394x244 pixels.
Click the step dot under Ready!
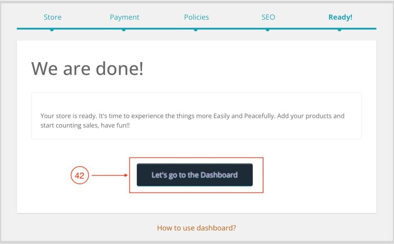click(x=339, y=29)
